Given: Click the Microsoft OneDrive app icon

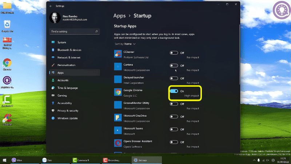Looking at the screenshot, I should [118, 117].
